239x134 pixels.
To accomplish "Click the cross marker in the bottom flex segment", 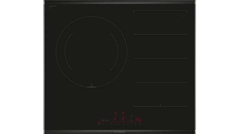I will (160, 94).
